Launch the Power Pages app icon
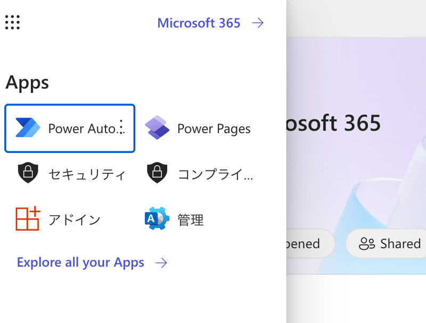This screenshot has width=426, height=323. tap(157, 127)
